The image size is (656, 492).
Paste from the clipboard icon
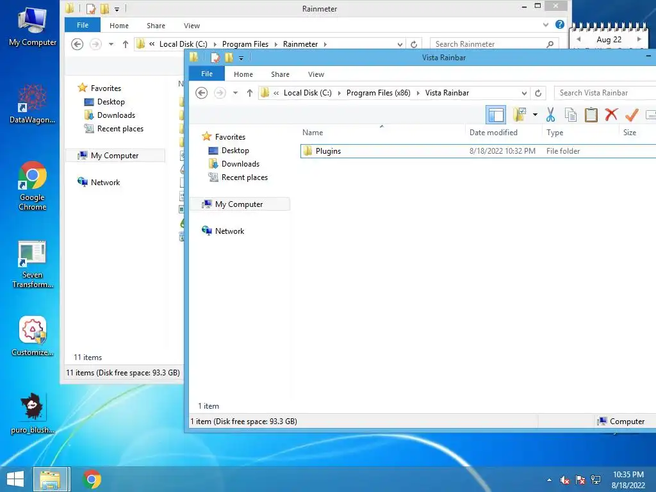(591, 114)
